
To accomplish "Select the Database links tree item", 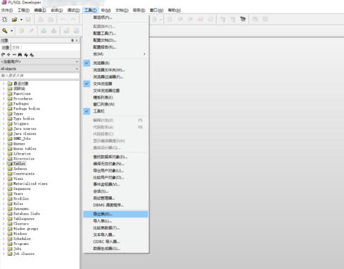I will (26, 214).
